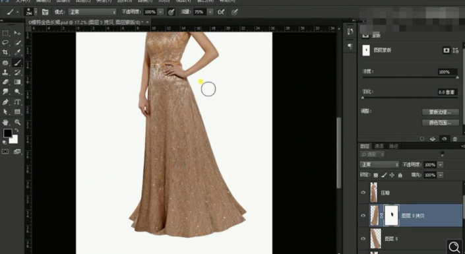
Task: Toggle lock position icon
Action: (x=392, y=175)
